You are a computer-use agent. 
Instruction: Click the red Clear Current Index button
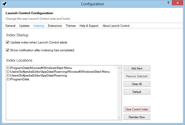point(137,109)
